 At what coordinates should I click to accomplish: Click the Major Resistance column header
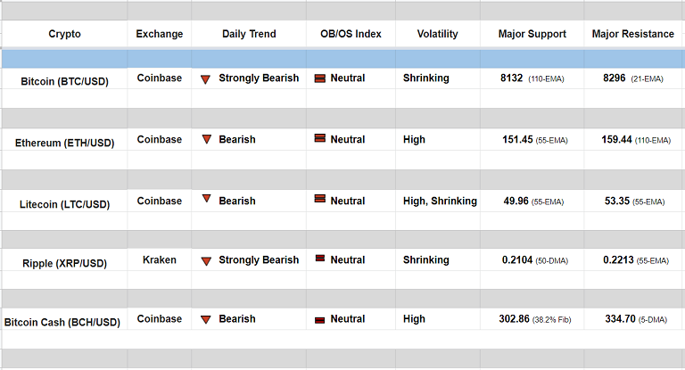click(632, 34)
